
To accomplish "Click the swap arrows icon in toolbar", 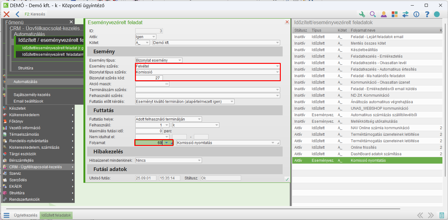I will (x=405, y=14).
